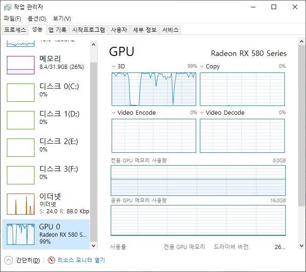
Task: Open the 옵션(O) menu
Action: click(x=37, y=19)
